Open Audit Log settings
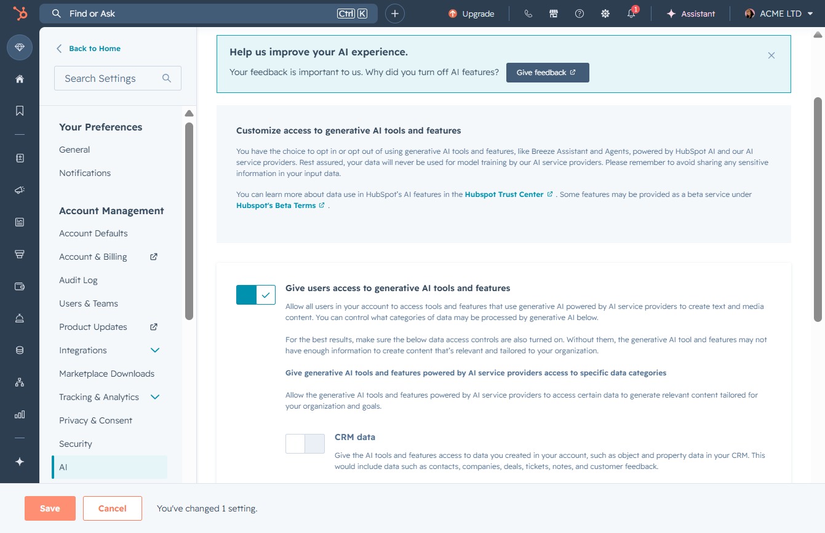 pyautogui.click(x=78, y=280)
